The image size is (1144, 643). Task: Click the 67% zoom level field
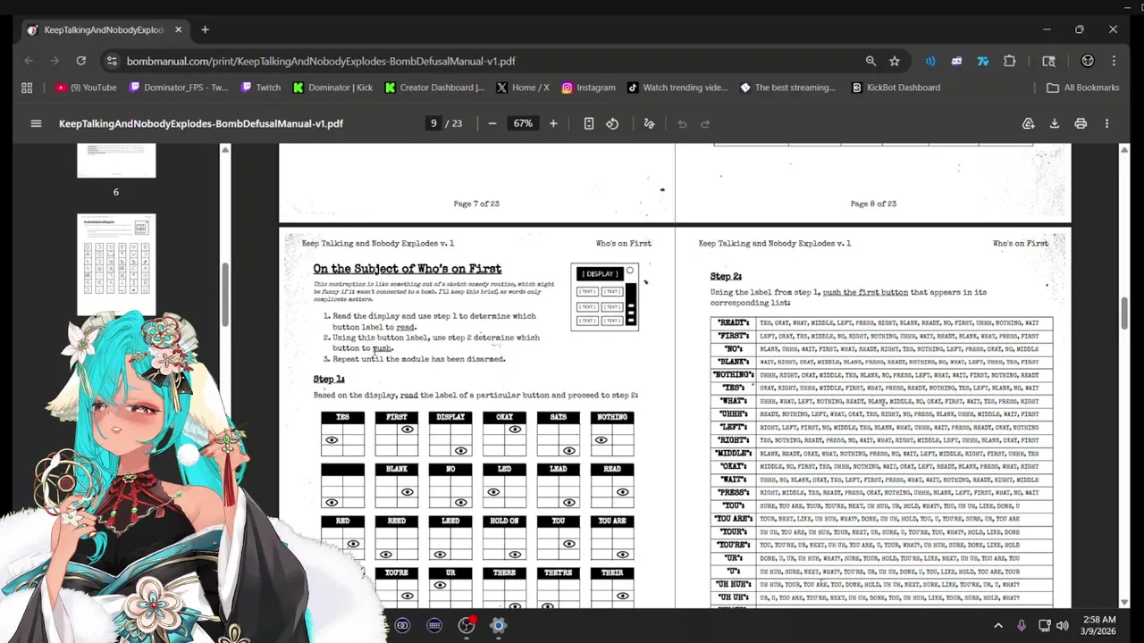[x=523, y=123]
